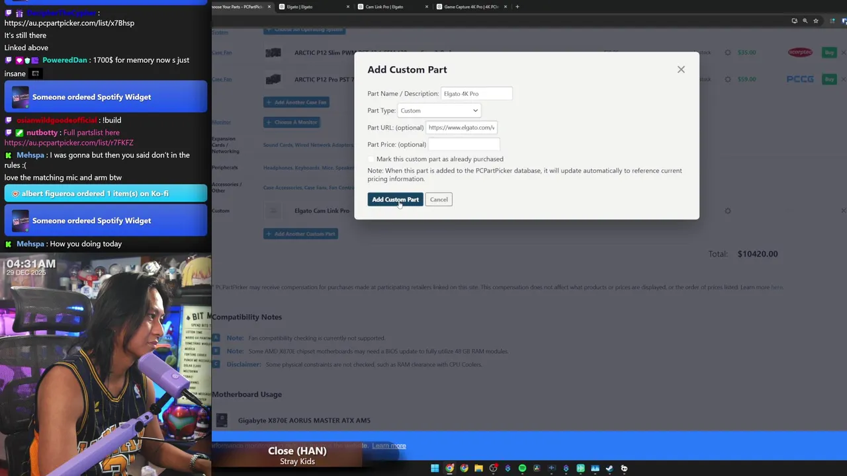Click the 'Close (HAN)' Stray Kids song widget
Image resolution: width=847 pixels, height=476 pixels.
[297, 456]
